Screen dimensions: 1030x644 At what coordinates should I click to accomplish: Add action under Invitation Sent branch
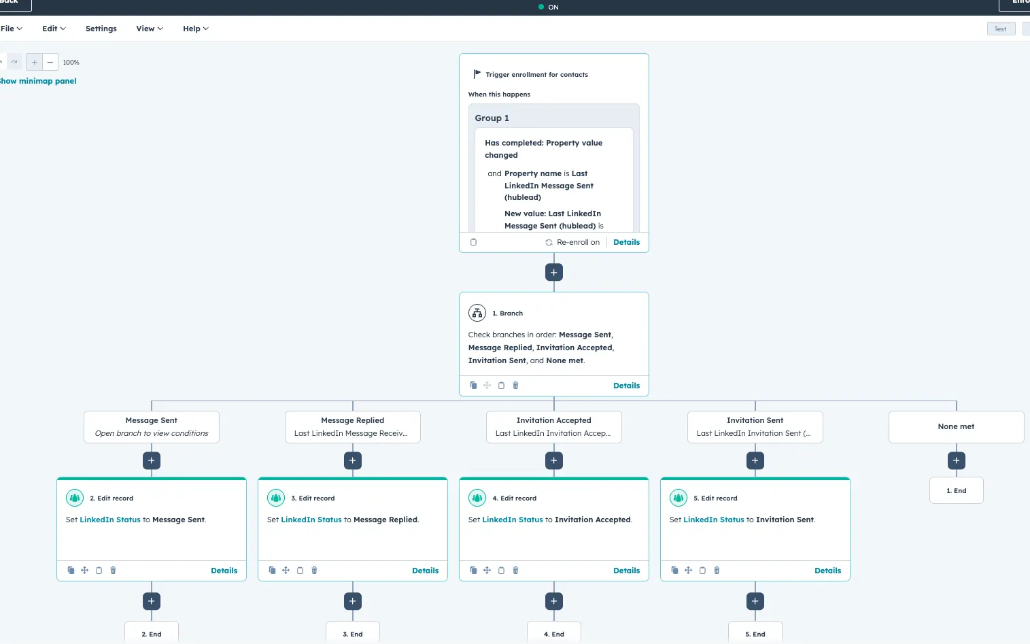point(755,460)
